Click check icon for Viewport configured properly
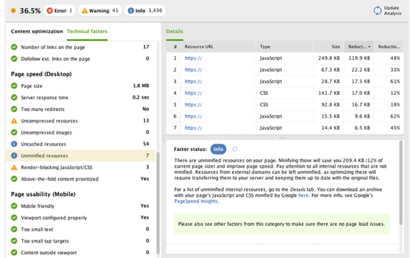Screen dimensions: 417x258 14,218
